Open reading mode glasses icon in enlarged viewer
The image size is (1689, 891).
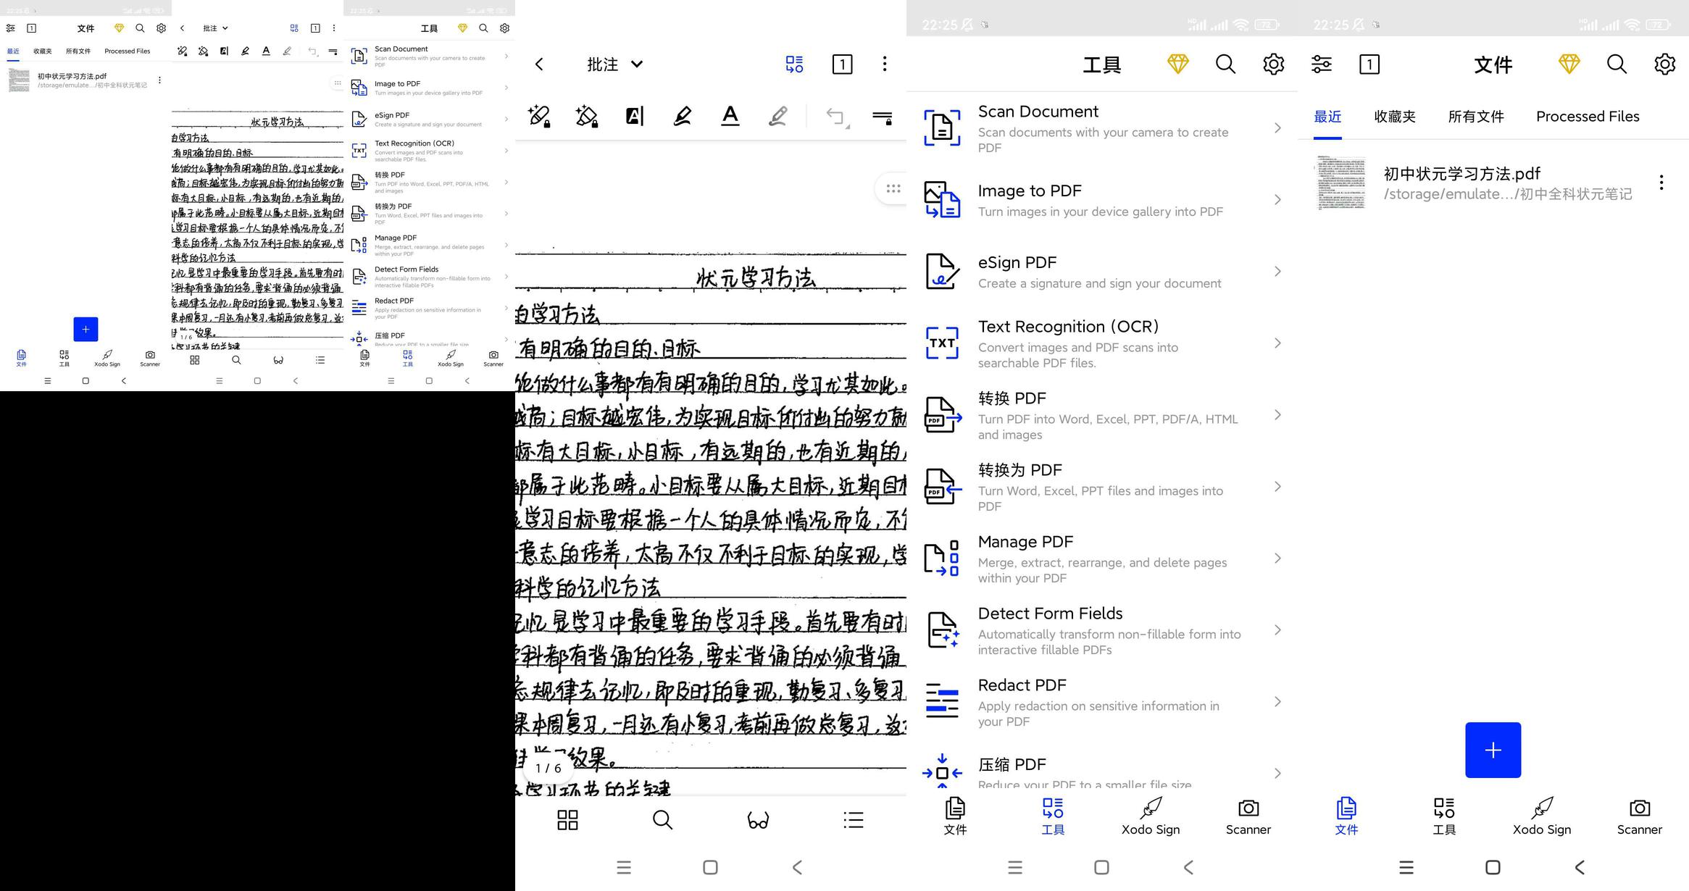(x=758, y=820)
